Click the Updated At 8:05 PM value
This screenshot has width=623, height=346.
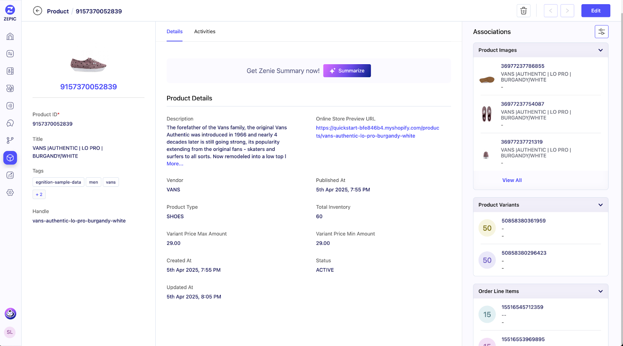click(x=194, y=297)
